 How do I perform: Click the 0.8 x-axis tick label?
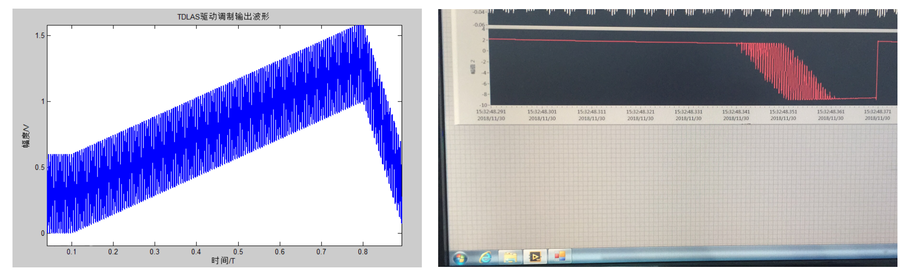pyautogui.click(x=363, y=252)
